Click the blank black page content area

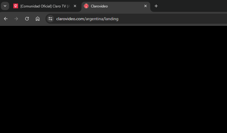(113, 79)
